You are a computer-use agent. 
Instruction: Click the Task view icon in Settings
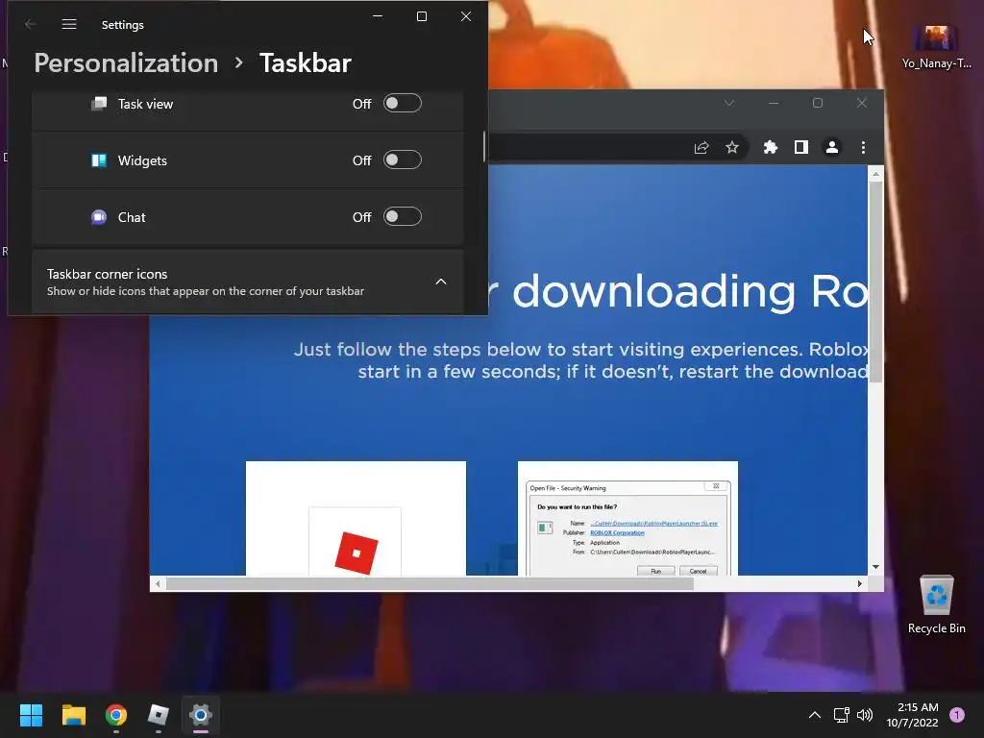point(99,104)
